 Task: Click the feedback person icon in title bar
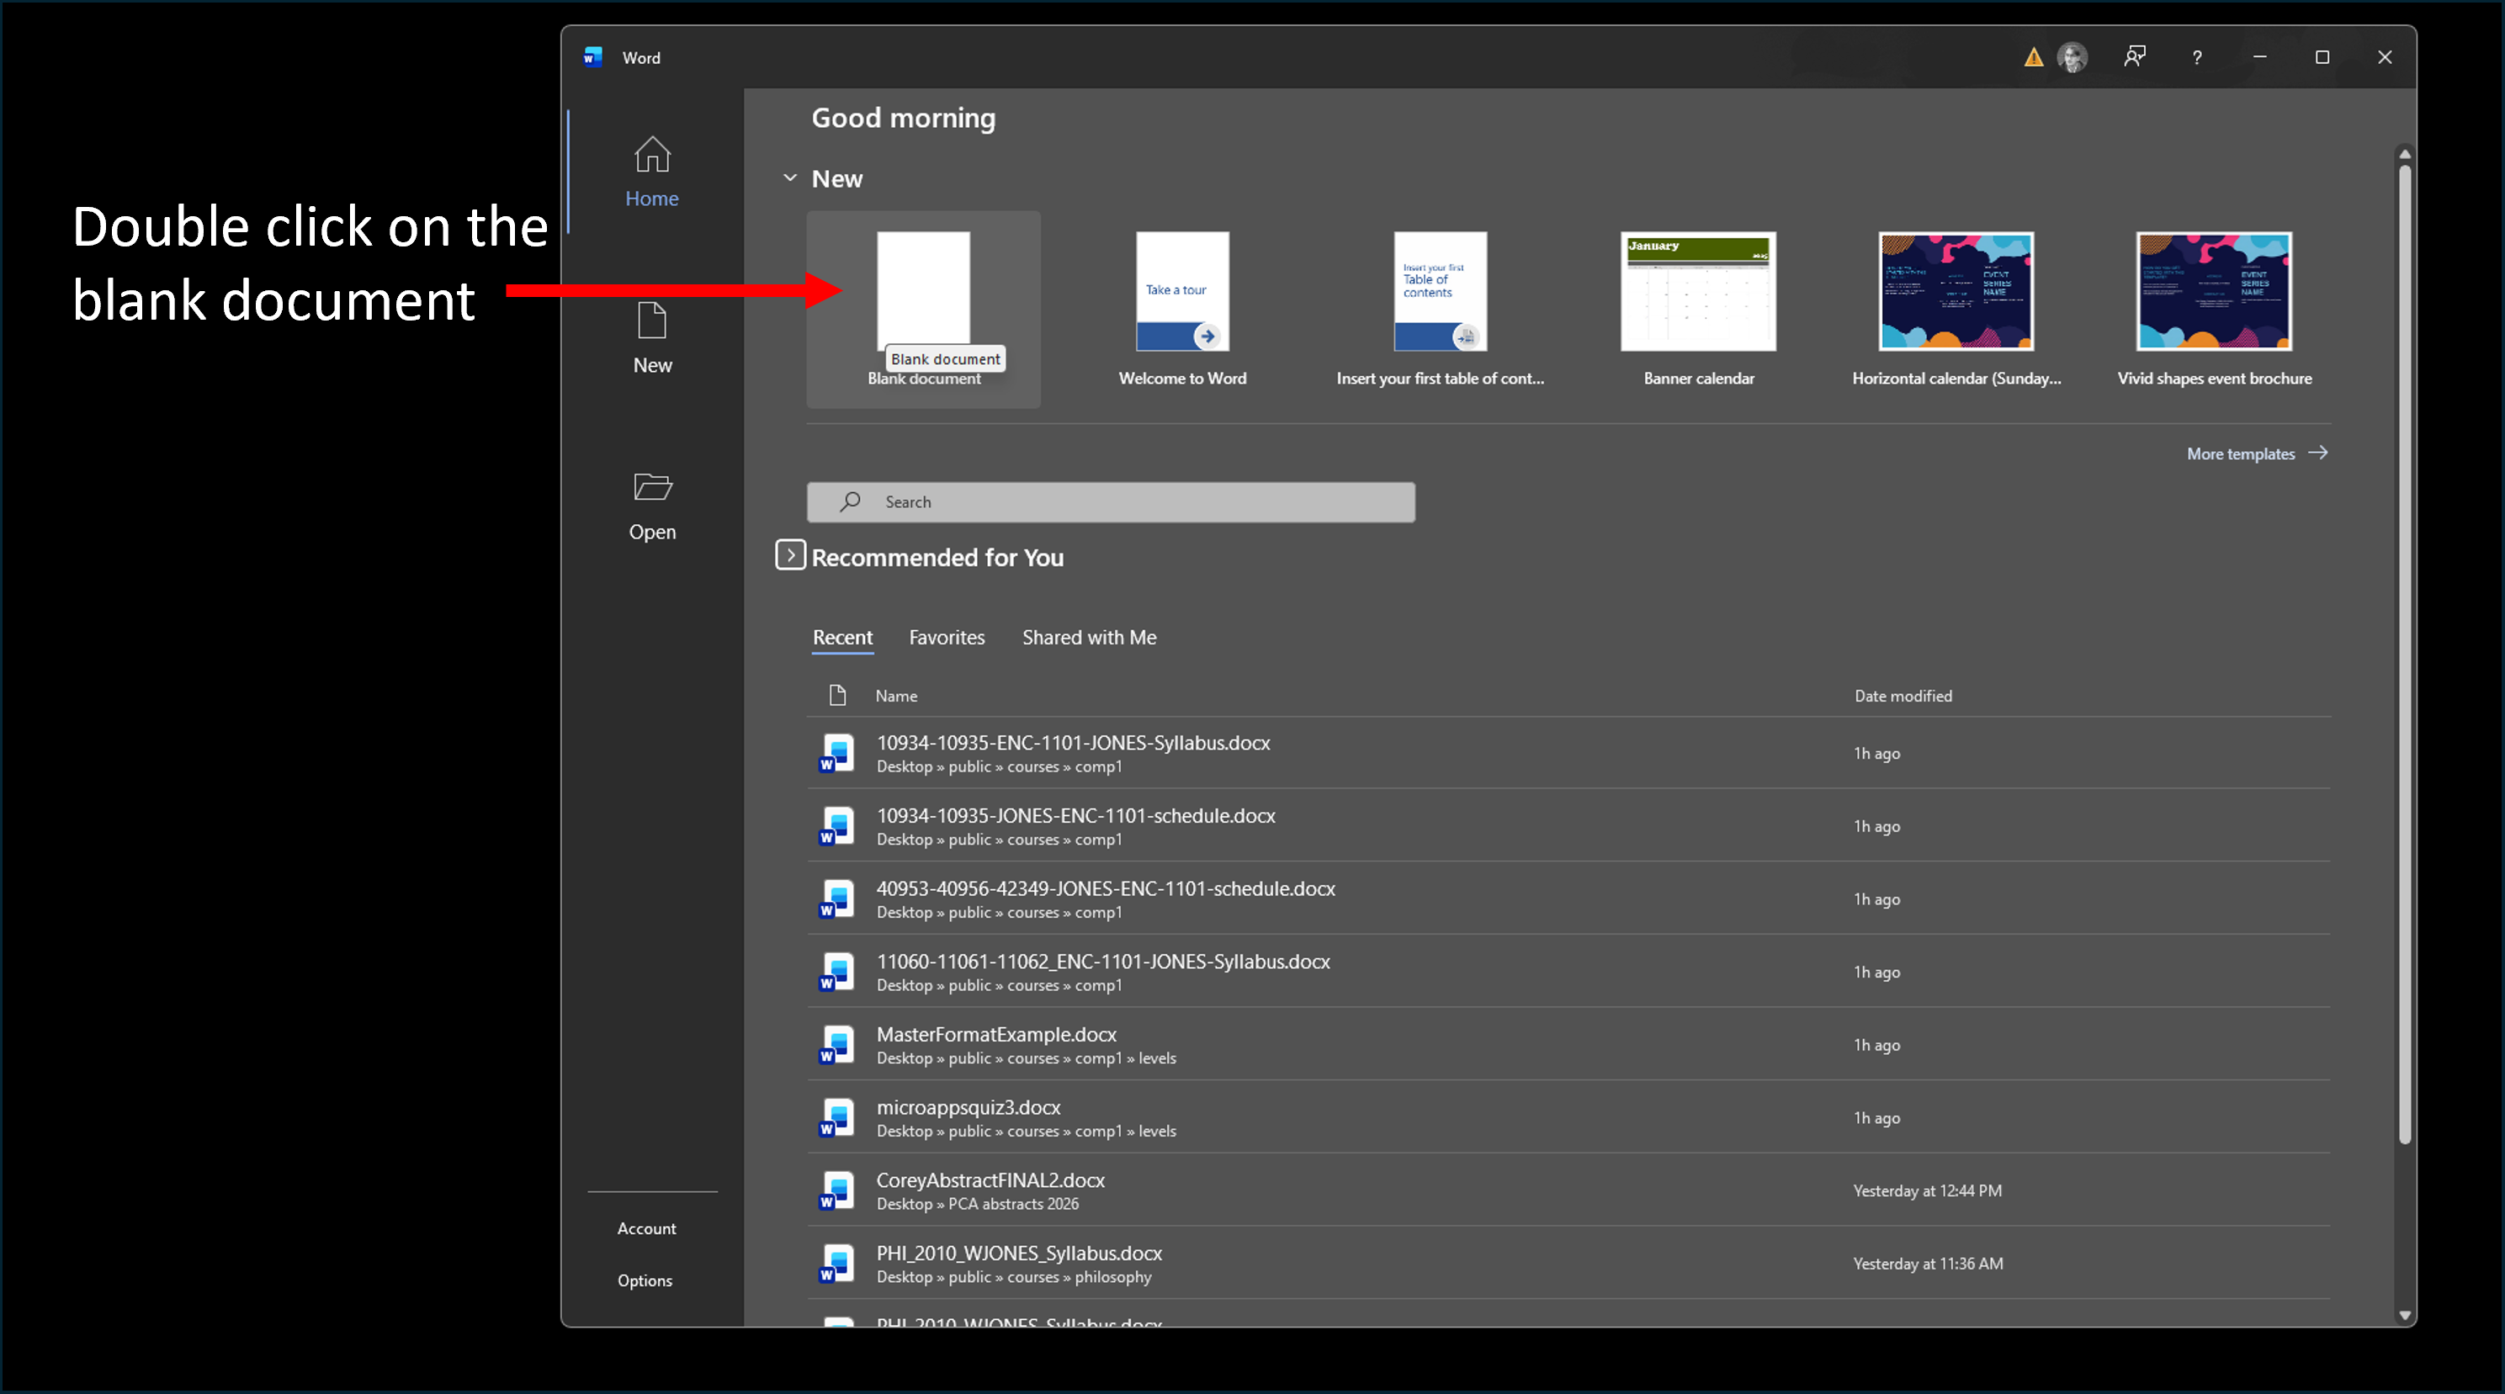pos(2135,57)
